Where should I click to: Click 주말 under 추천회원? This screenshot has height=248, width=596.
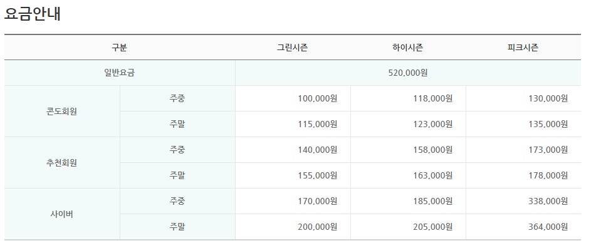click(x=177, y=175)
